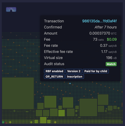Click the Paid for by child tag
This screenshot has height=126, width=125.
tap(96, 71)
